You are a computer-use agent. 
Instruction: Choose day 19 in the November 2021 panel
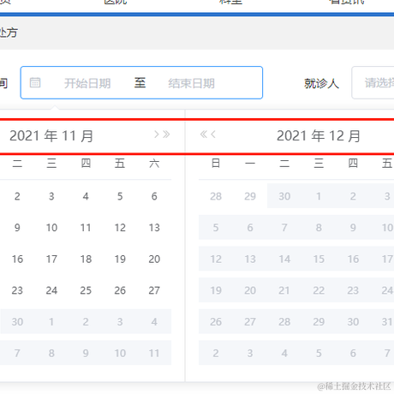click(x=120, y=260)
